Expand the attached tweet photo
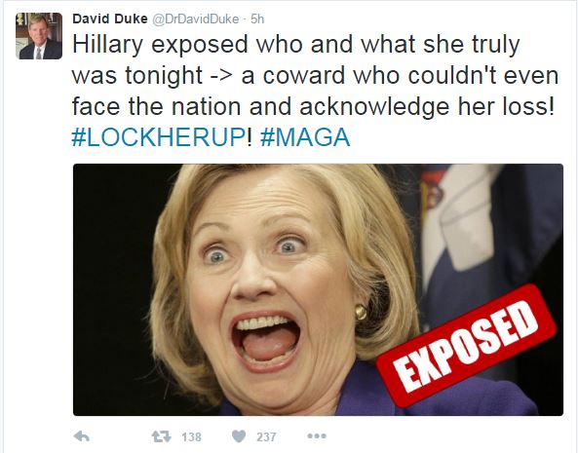This screenshot has width=578, height=453. coord(318,290)
